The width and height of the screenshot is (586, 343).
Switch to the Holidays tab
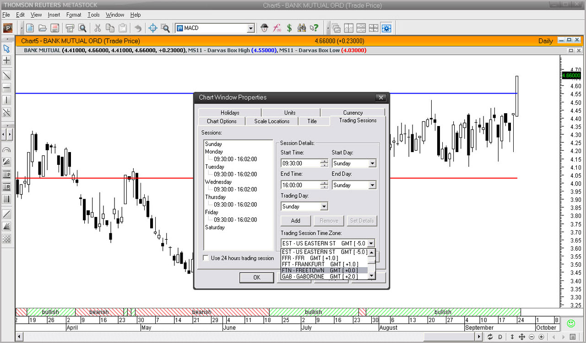(229, 113)
